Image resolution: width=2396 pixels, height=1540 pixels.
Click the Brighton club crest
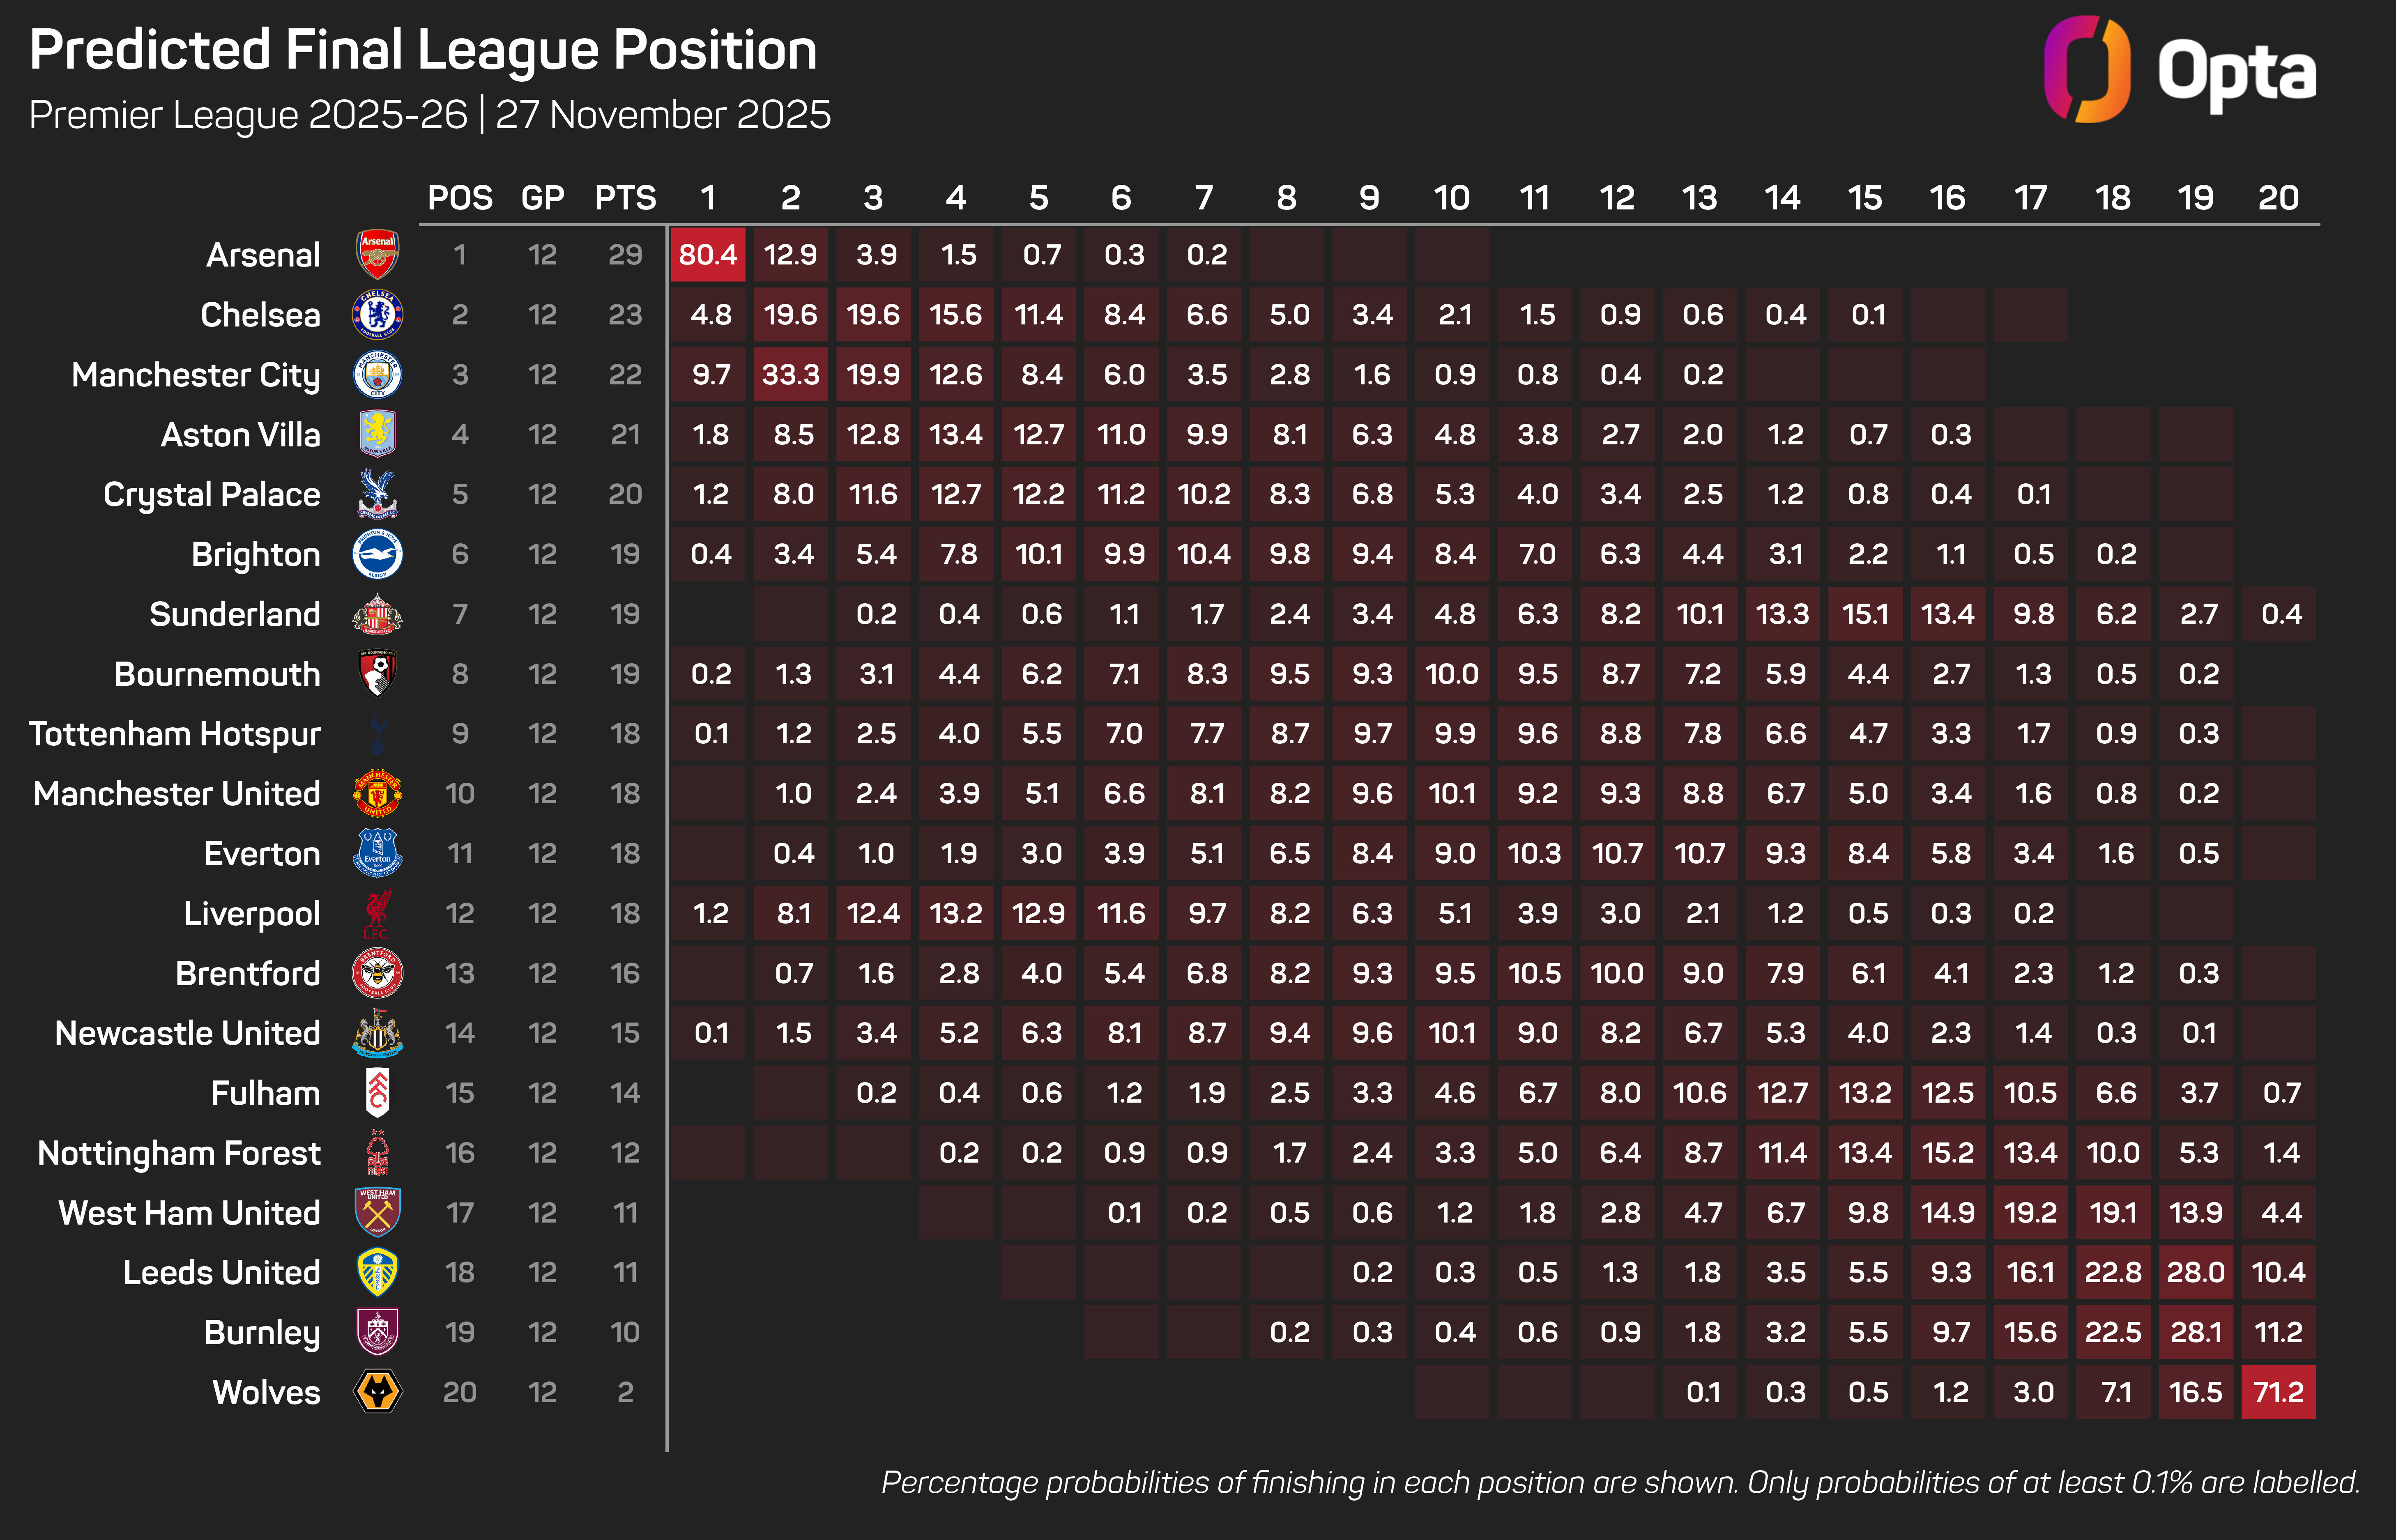tap(378, 554)
